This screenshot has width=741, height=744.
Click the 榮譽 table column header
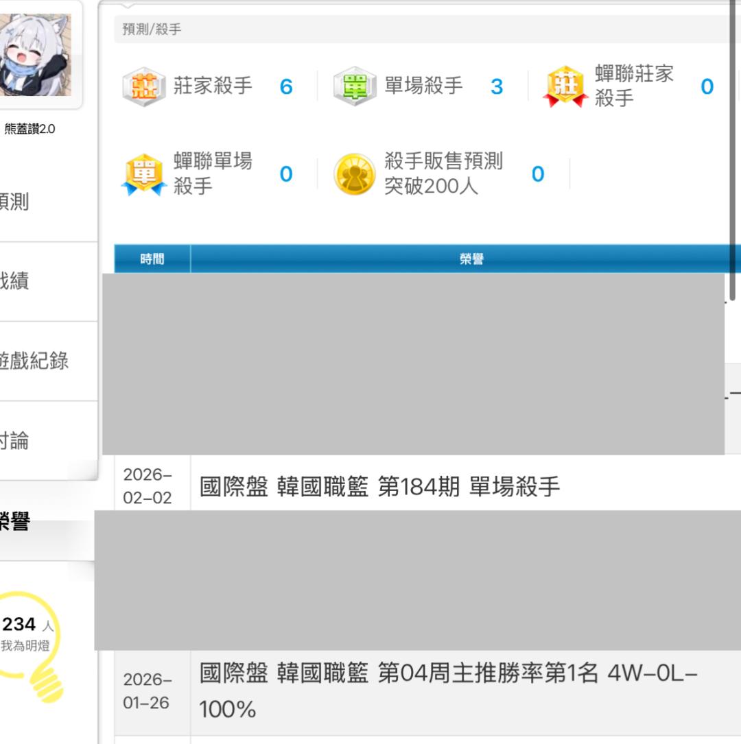point(471,259)
